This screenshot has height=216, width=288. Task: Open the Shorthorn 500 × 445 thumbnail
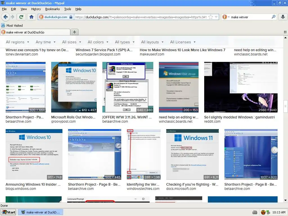(94, 154)
